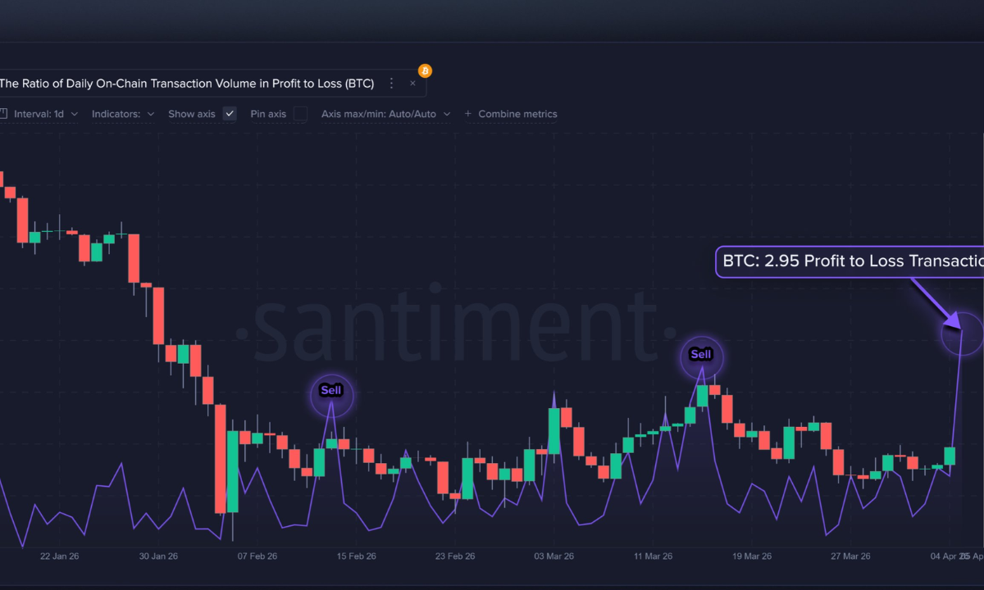Click the 15 Feb 26 axis date
The image size is (984, 590).
(357, 556)
